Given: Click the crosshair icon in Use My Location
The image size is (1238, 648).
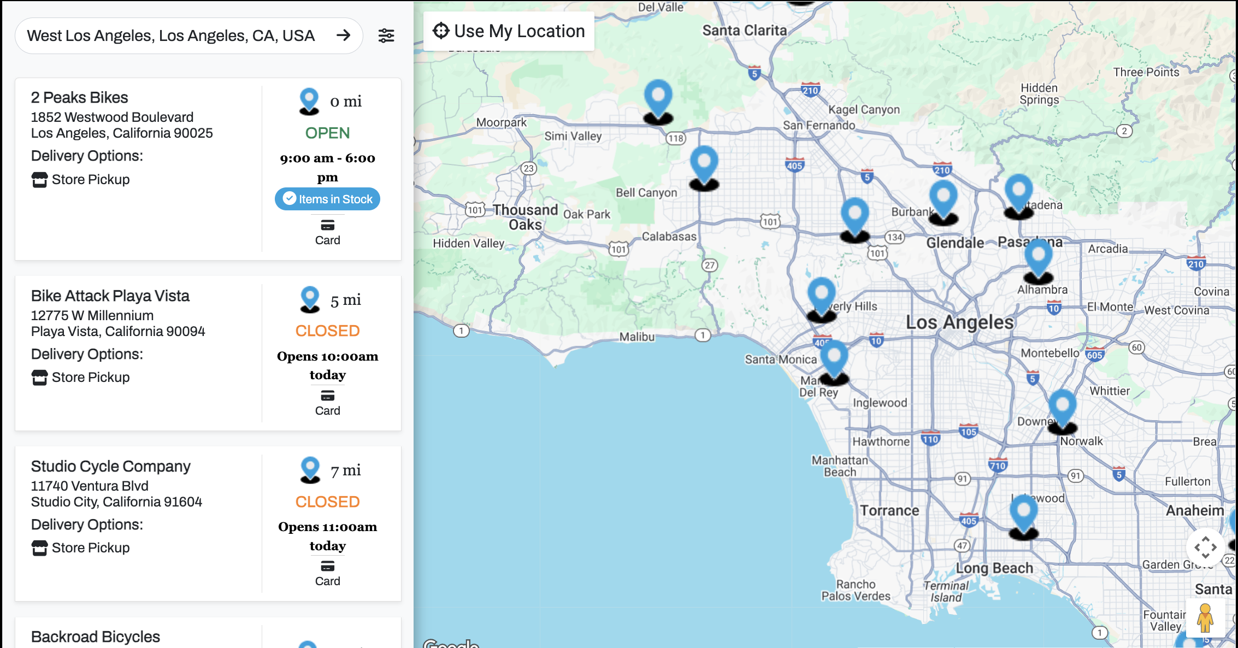Looking at the screenshot, I should (440, 31).
